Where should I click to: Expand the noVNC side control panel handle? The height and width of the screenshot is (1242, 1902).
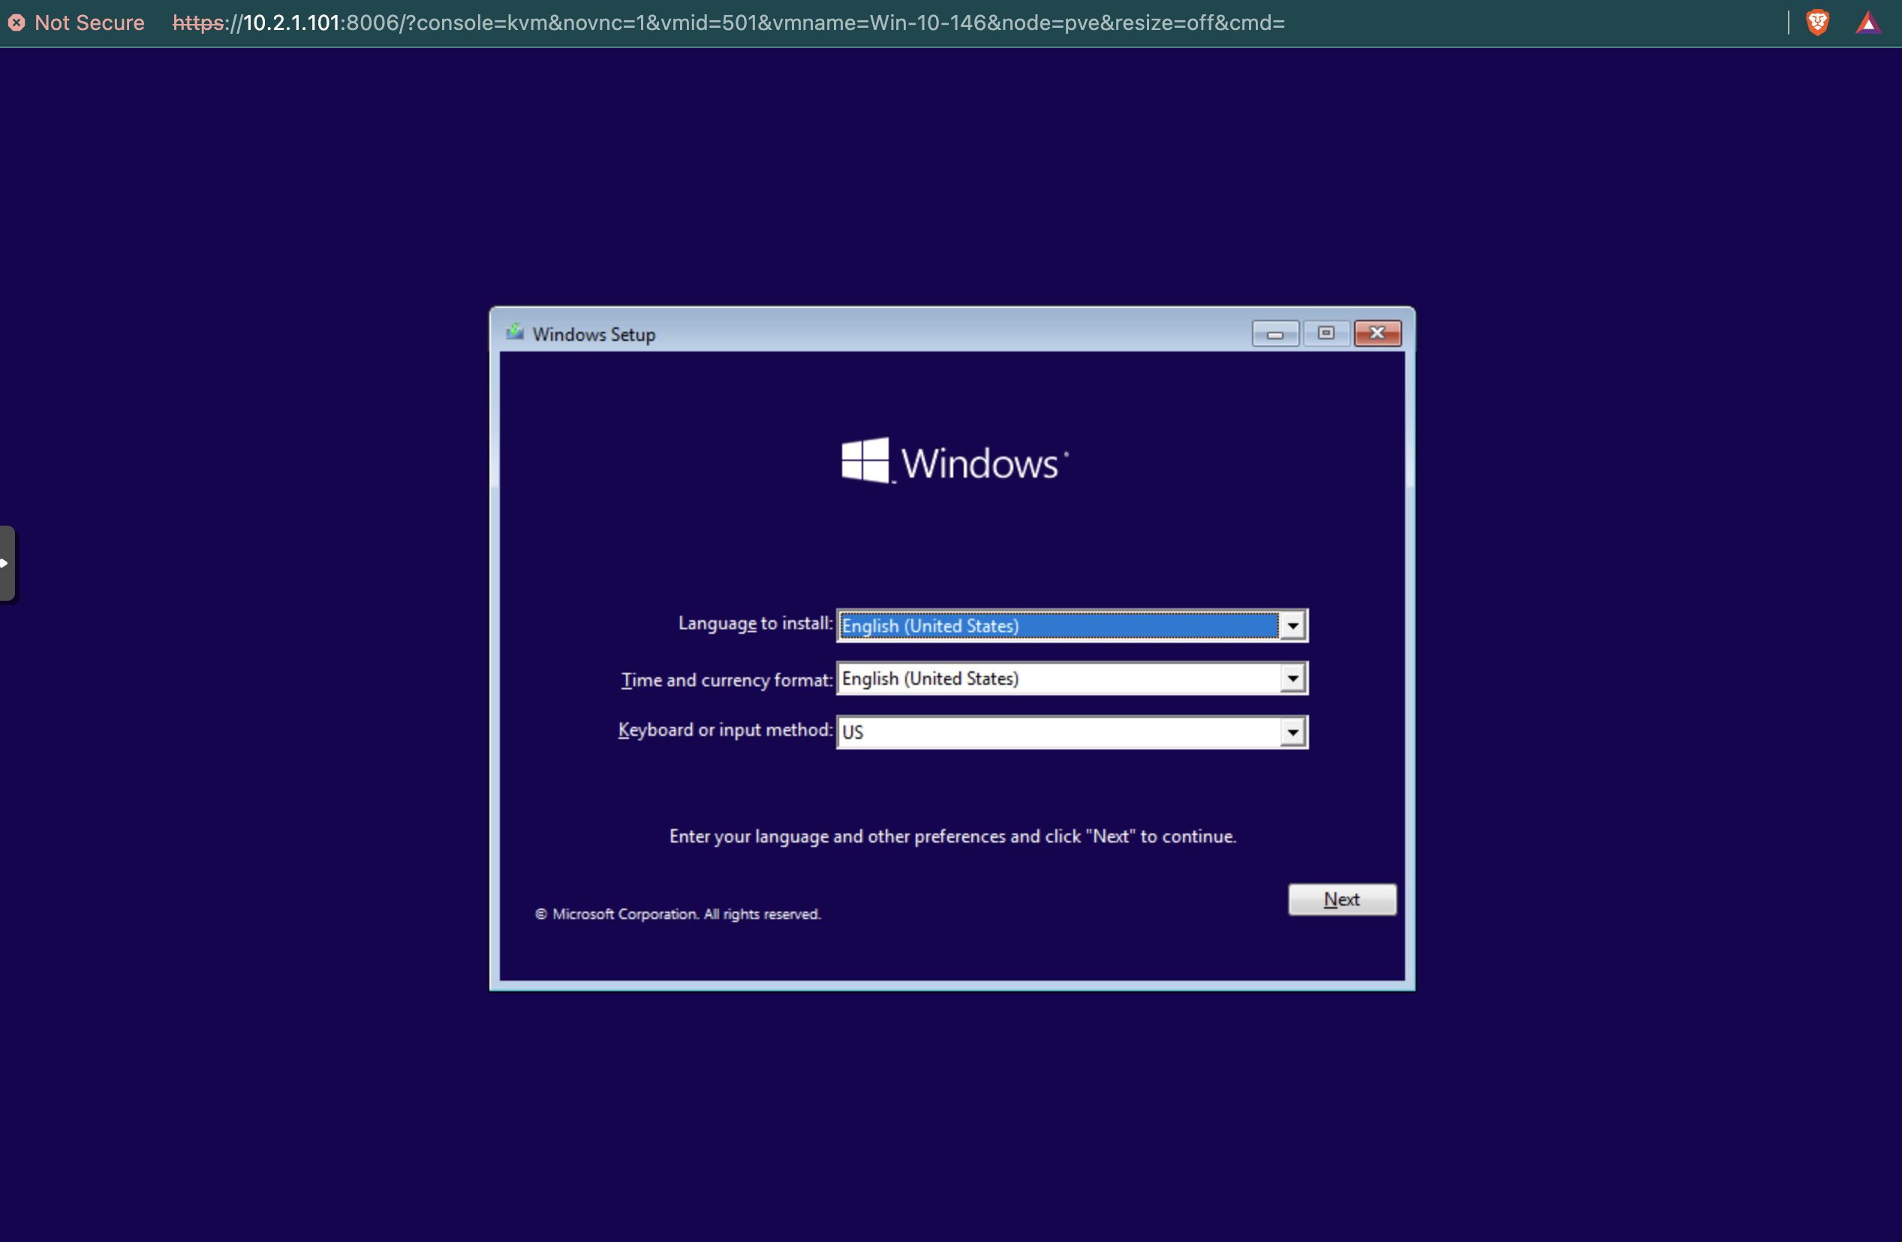point(7,563)
